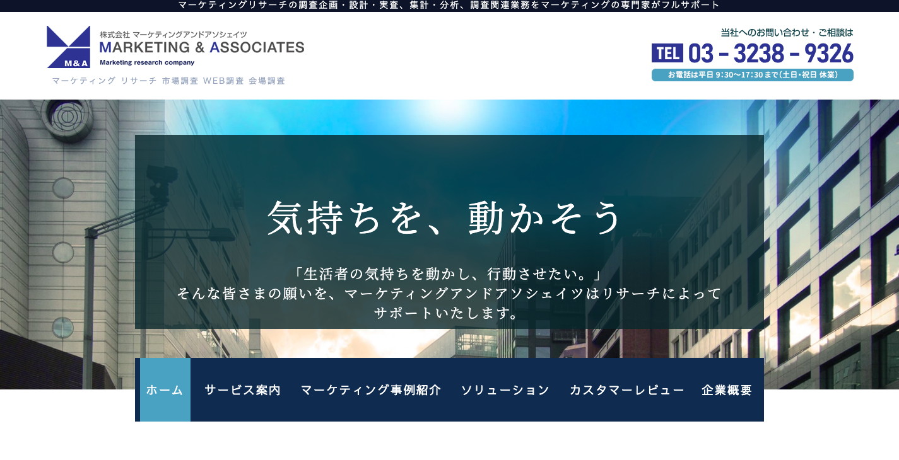
Task: Navigate to 企業概要 company overview
Action: 726,389
